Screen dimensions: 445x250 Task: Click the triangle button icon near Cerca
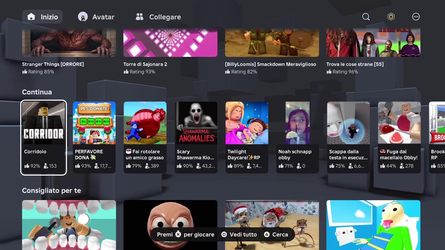point(267,234)
